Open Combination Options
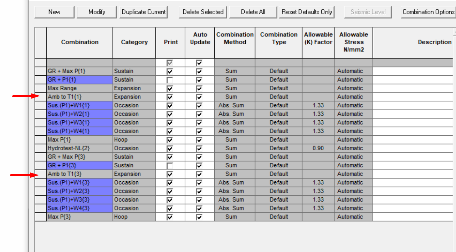The image size is (456, 252). tap(428, 12)
